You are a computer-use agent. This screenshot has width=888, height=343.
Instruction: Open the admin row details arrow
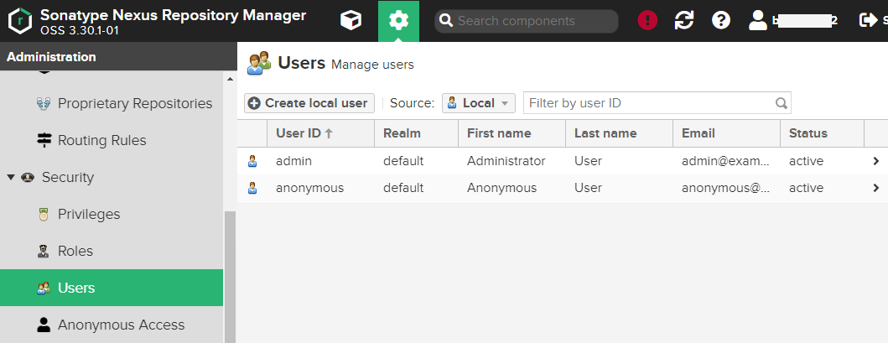(x=876, y=161)
